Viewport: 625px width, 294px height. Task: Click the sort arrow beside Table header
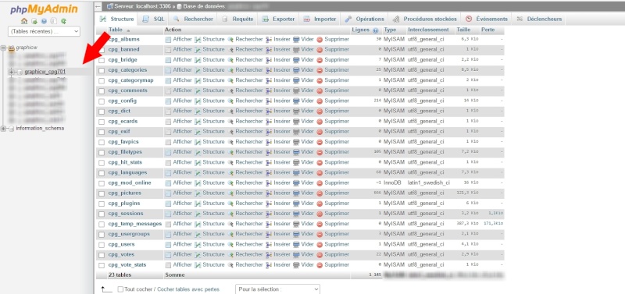pos(128,30)
